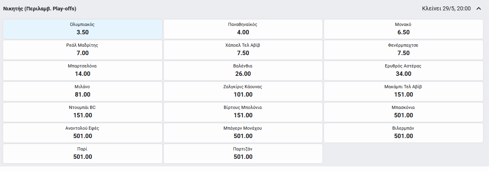This screenshot has width=489, height=172.
Task: Choose Μονακό outright at 6.50
Action: click(x=403, y=29)
